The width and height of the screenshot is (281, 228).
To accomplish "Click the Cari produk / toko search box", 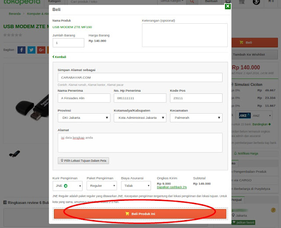I will click(112, 2).
